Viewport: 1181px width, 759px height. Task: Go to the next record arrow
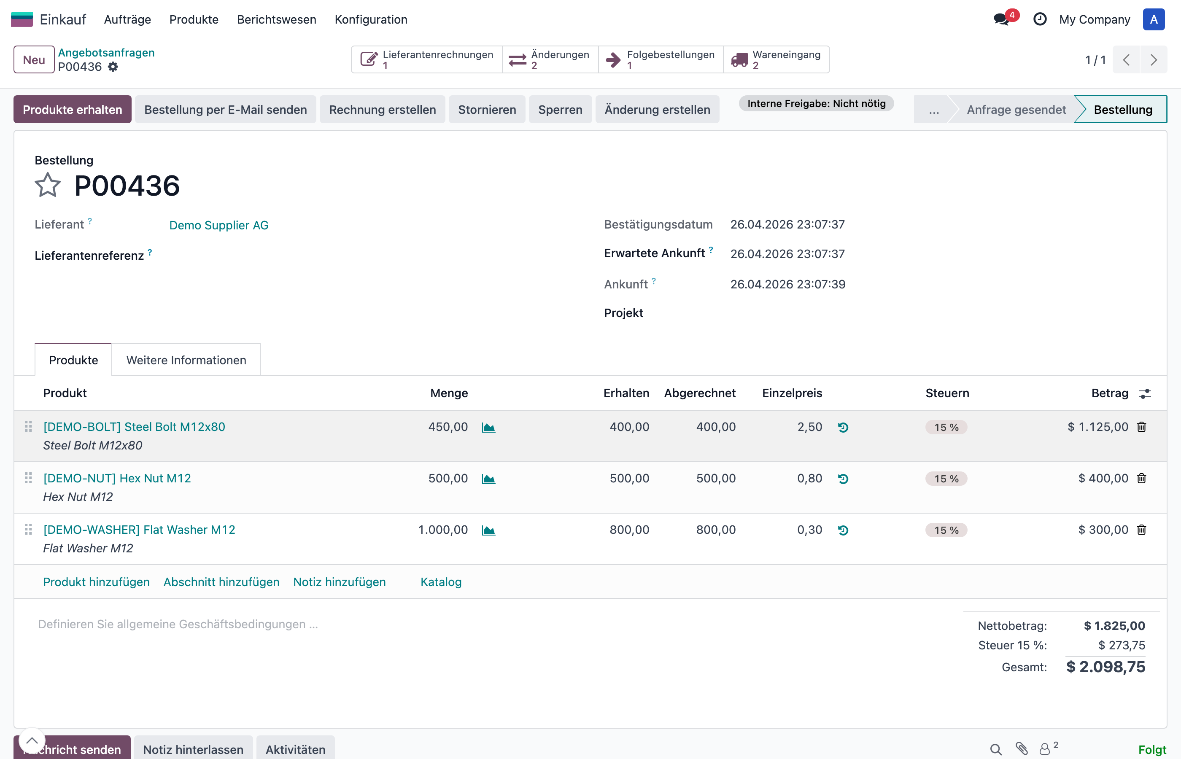point(1154,59)
